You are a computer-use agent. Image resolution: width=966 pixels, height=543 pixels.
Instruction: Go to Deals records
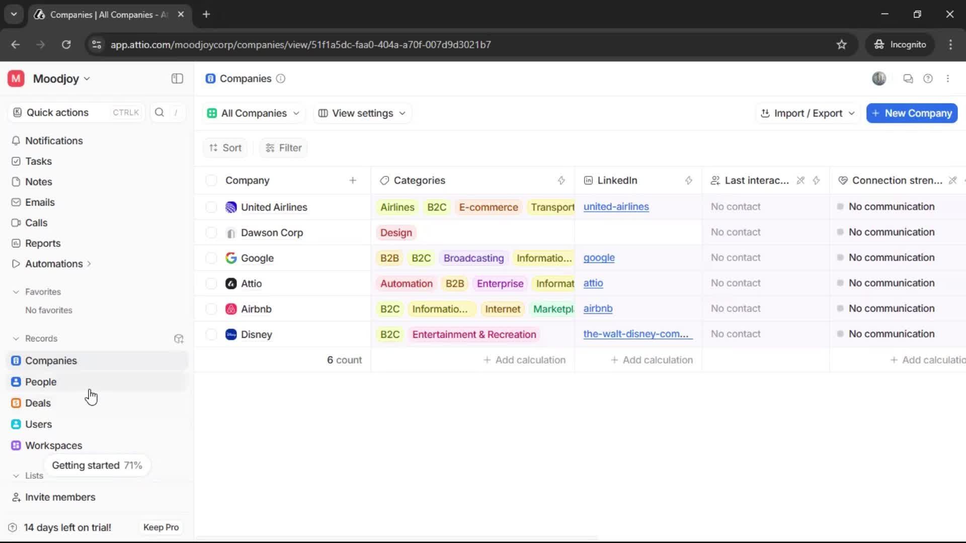click(38, 403)
